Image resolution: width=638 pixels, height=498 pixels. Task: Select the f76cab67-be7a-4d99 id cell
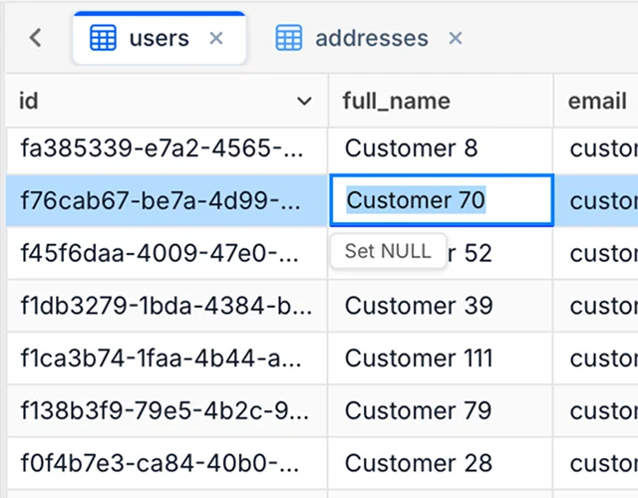[x=166, y=200]
